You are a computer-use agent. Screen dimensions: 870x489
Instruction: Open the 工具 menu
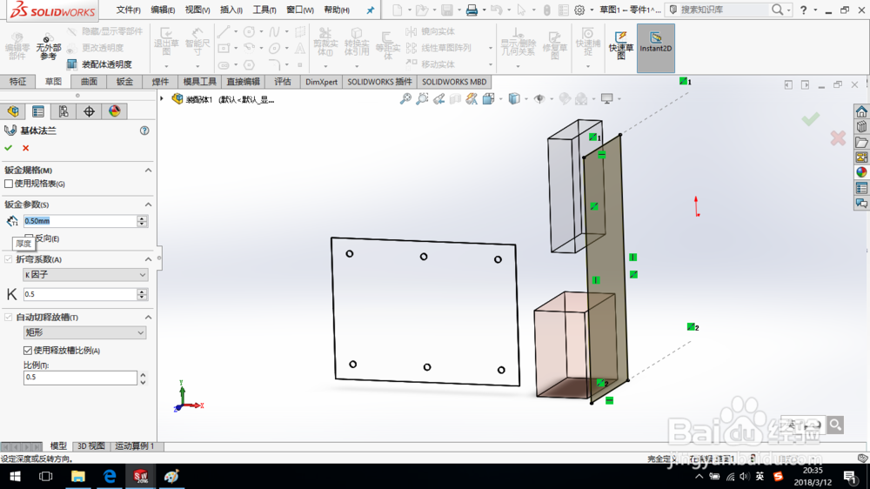(264, 10)
